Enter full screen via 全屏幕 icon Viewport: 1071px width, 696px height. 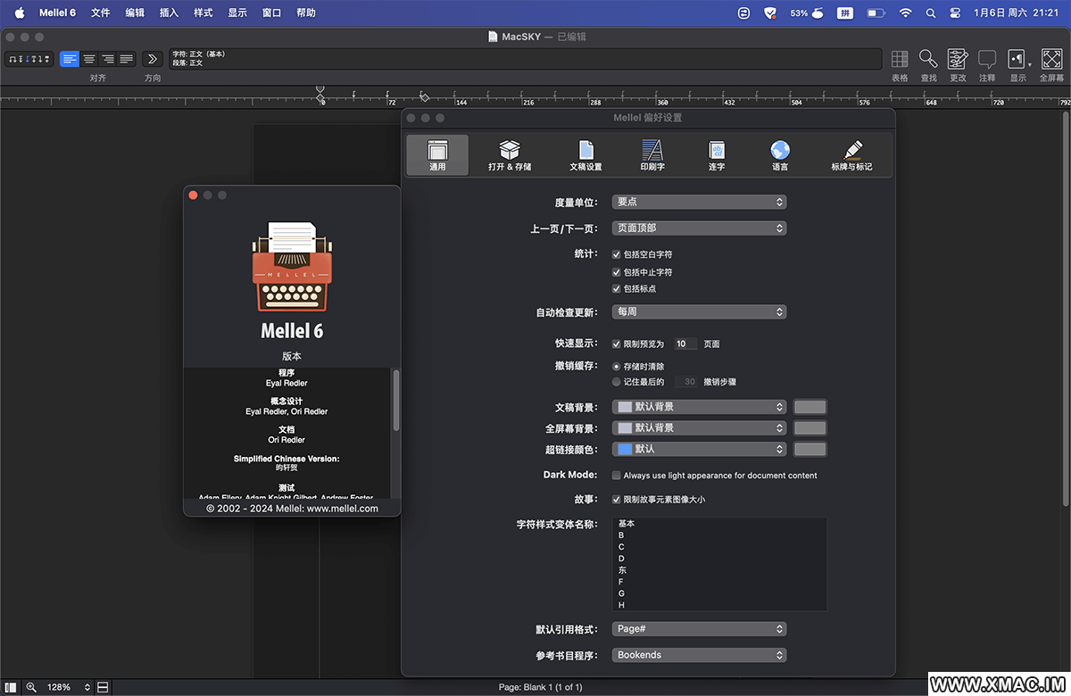click(1051, 59)
